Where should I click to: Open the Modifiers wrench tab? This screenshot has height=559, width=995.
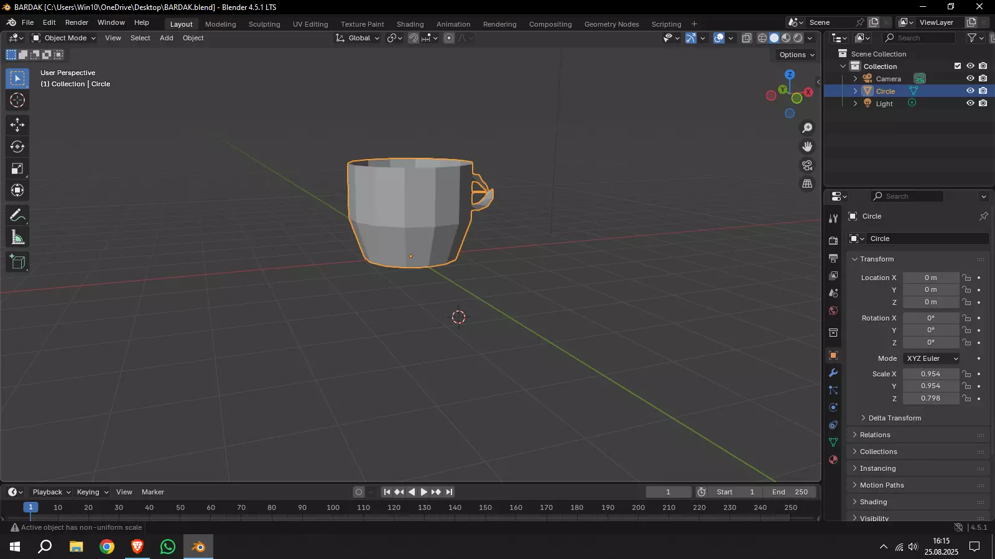click(833, 373)
